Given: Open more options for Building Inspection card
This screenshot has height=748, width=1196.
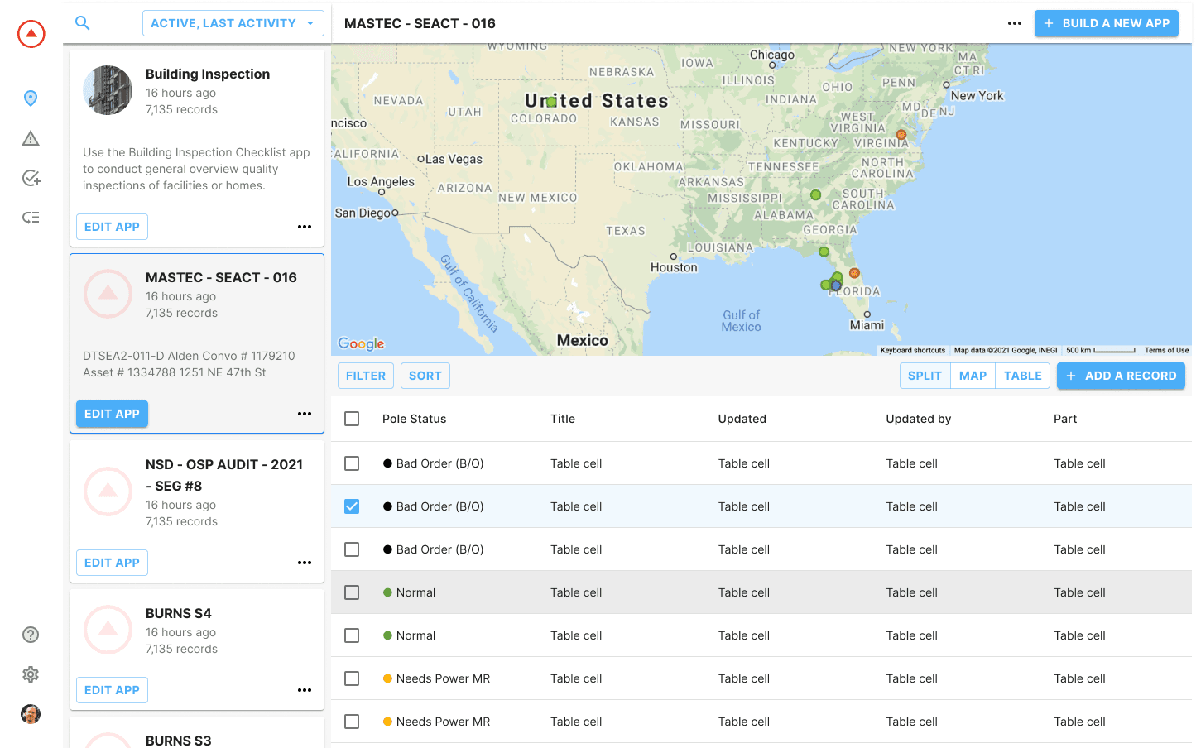Looking at the screenshot, I should (305, 227).
